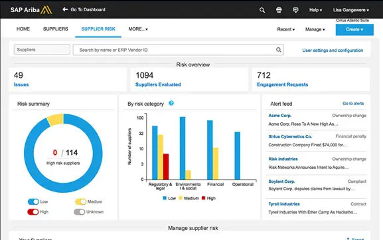Turn off the Low risk toggle
The width and height of the screenshot is (383, 240).
coord(33,201)
